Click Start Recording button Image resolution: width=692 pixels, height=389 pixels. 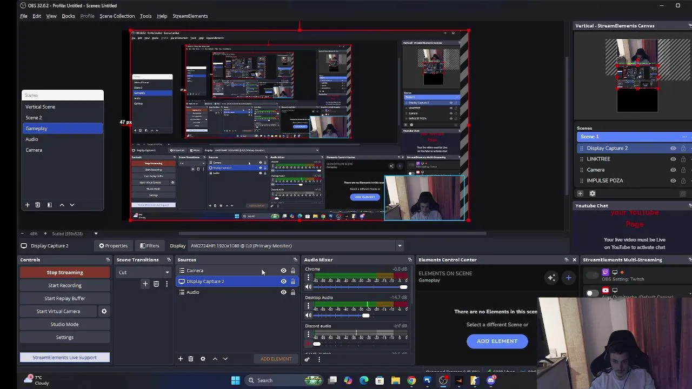click(x=65, y=285)
